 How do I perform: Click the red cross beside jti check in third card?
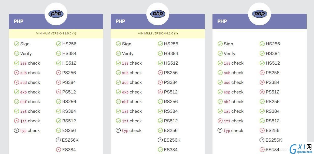point(220,121)
